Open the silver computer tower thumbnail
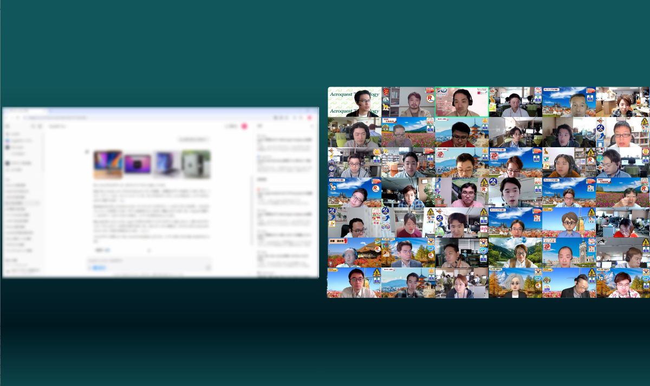The image size is (650, 386). tap(196, 164)
